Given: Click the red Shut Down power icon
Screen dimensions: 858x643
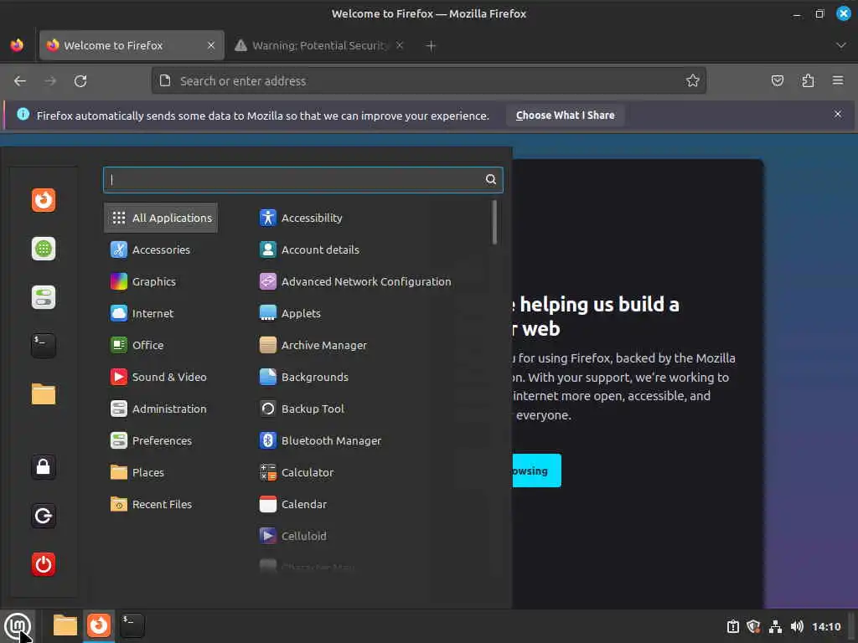Looking at the screenshot, I should pos(44,564).
